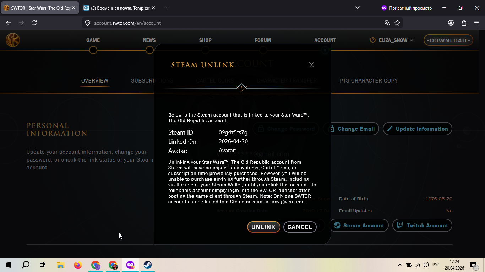This screenshot has width=485, height=272.
Task: Switch the РУС input language indicator
Action: coord(436,265)
